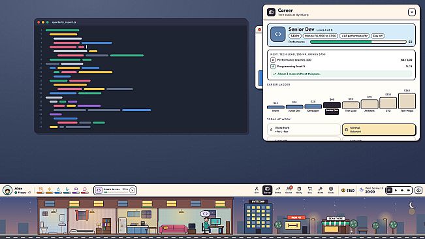Image resolution: width=425 pixels, height=239 pixels.
Task: Click Alex's avatar portrait
Action: (x=8, y=190)
